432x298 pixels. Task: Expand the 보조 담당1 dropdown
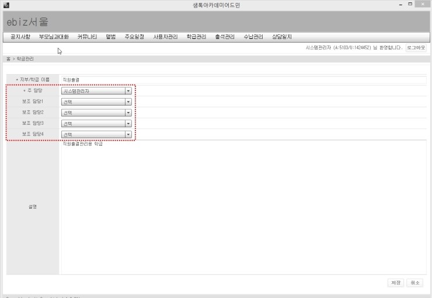(96, 101)
